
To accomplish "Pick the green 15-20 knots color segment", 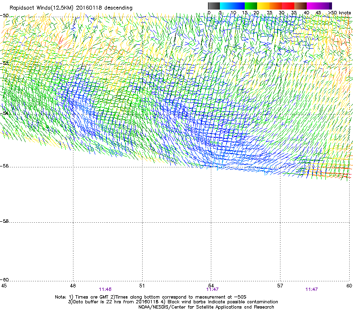I will (x=251, y=6).
